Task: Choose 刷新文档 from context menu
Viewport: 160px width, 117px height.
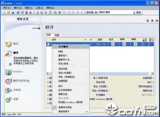Action: pos(71,94)
